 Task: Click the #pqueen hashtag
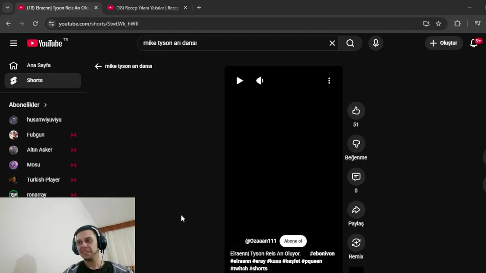(312, 261)
